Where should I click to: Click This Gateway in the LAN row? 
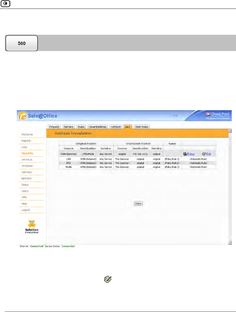[122, 159]
